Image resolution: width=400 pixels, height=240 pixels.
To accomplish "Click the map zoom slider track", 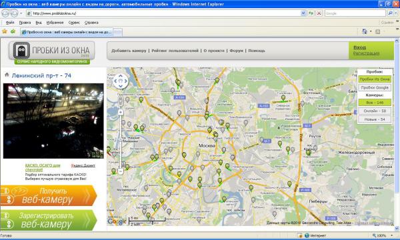I will 121,141.
